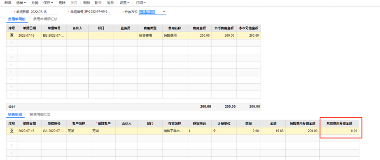380x160 pixels.
Task: Click the 其他费用分摊金额 cell 0.00
Action: point(339,131)
